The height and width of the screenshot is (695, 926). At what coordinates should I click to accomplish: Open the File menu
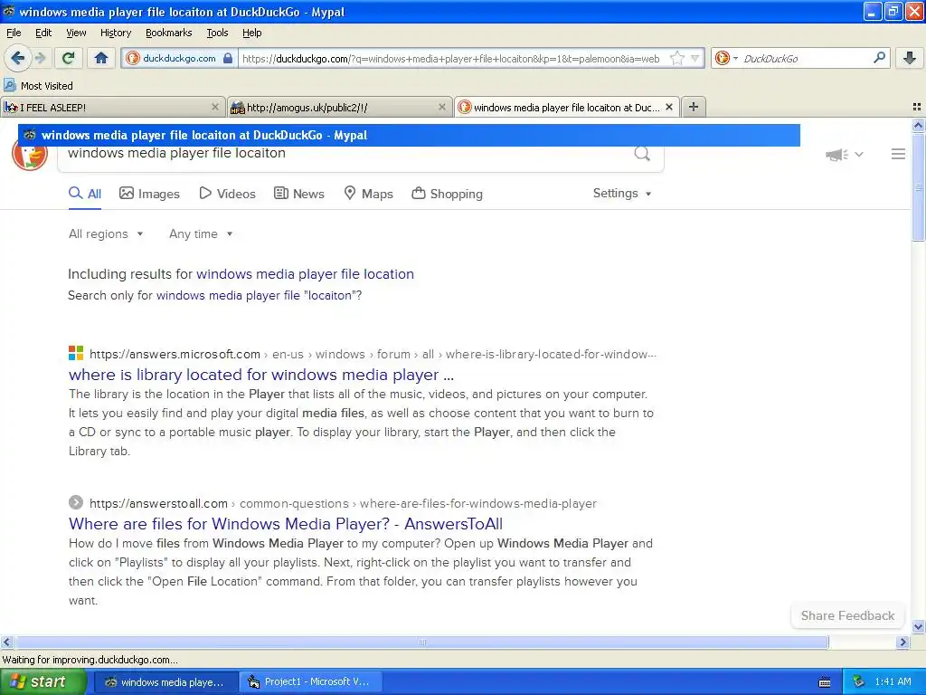point(14,33)
